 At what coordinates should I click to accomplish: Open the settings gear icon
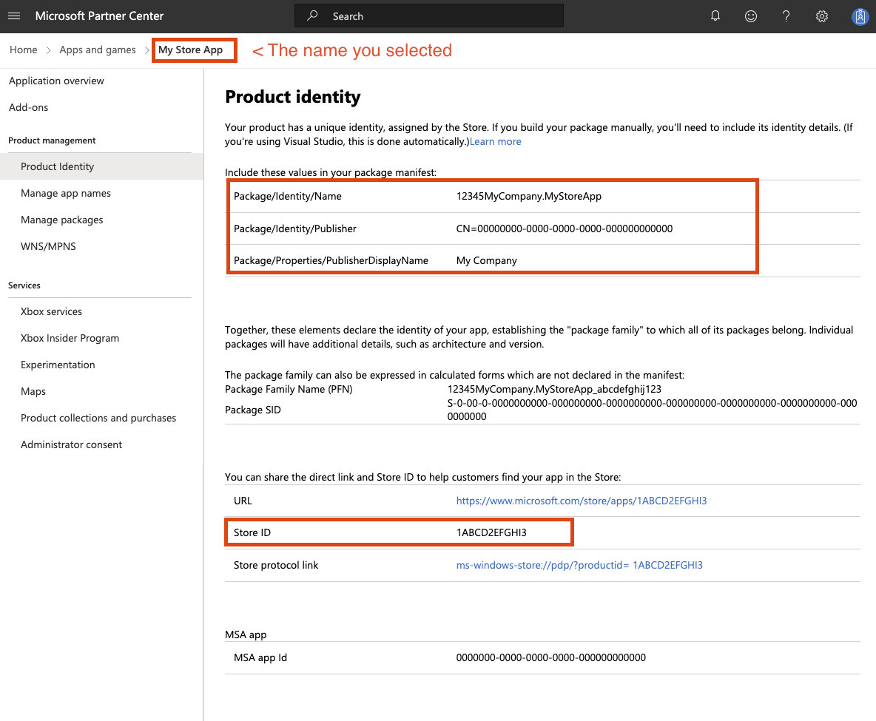[821, 16]
